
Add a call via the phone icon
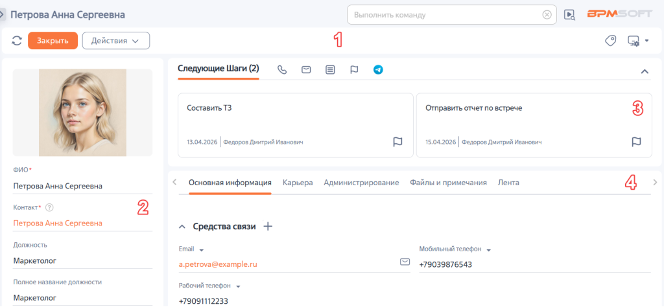coord(282,70)
